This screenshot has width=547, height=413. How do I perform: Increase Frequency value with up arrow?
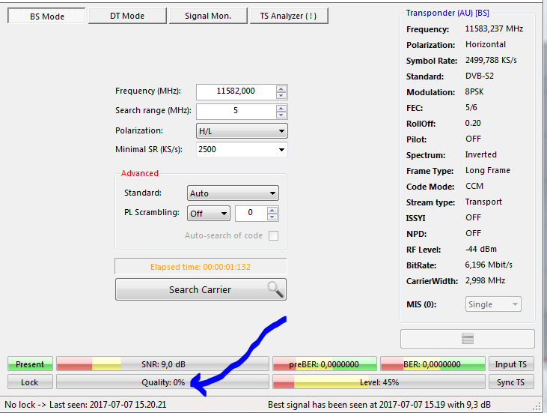[x=281, y=88]
